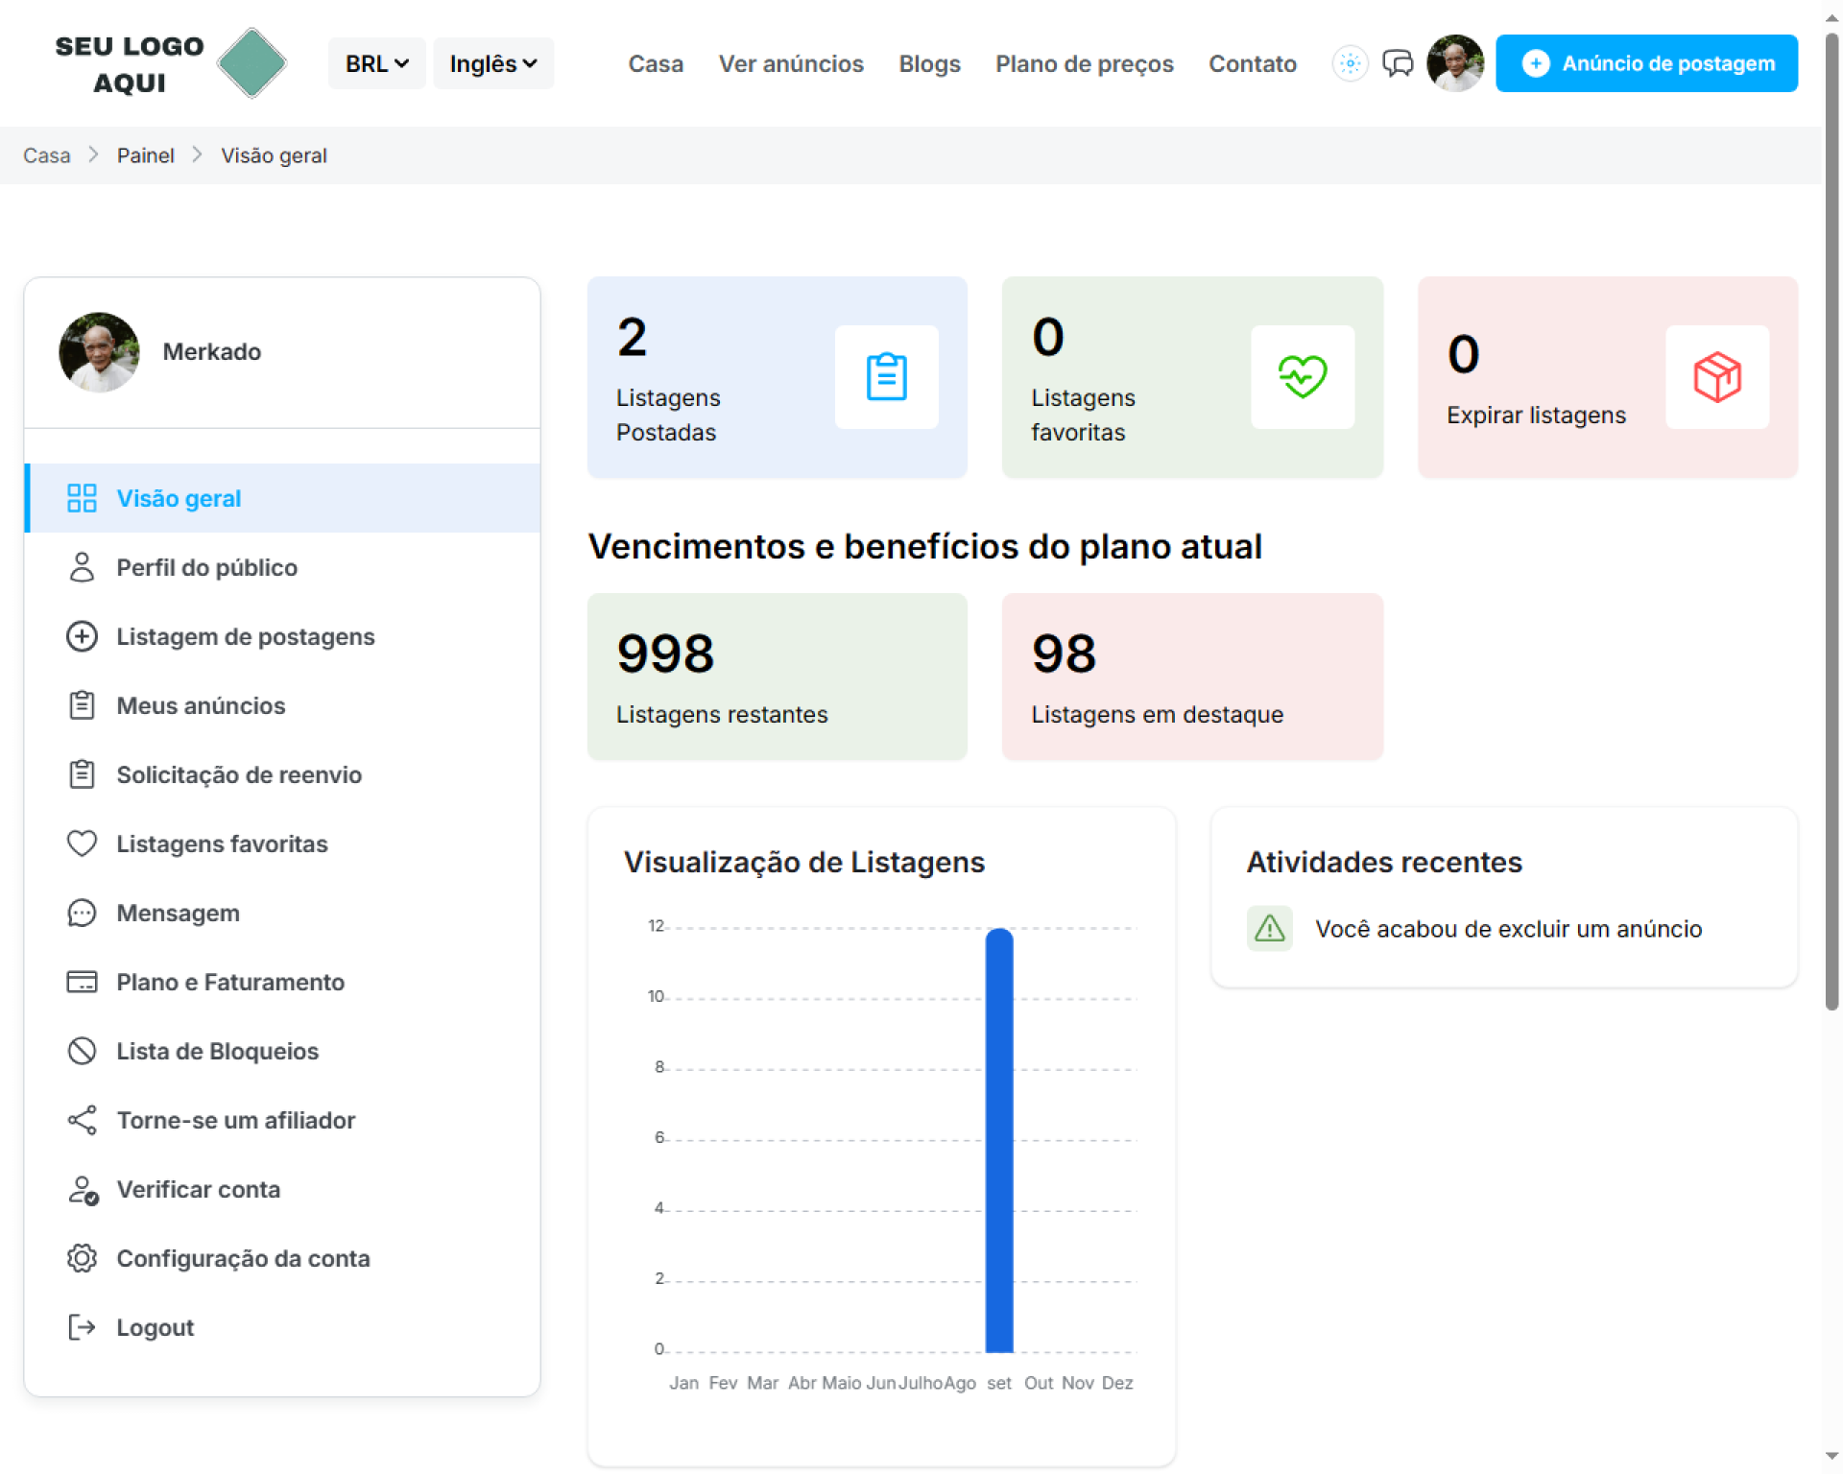Image resolution: width=1843 pixels, height=1474 pixels.
Task: Toggle the light/dark theme sun icon
Action: coord(1350,63)
